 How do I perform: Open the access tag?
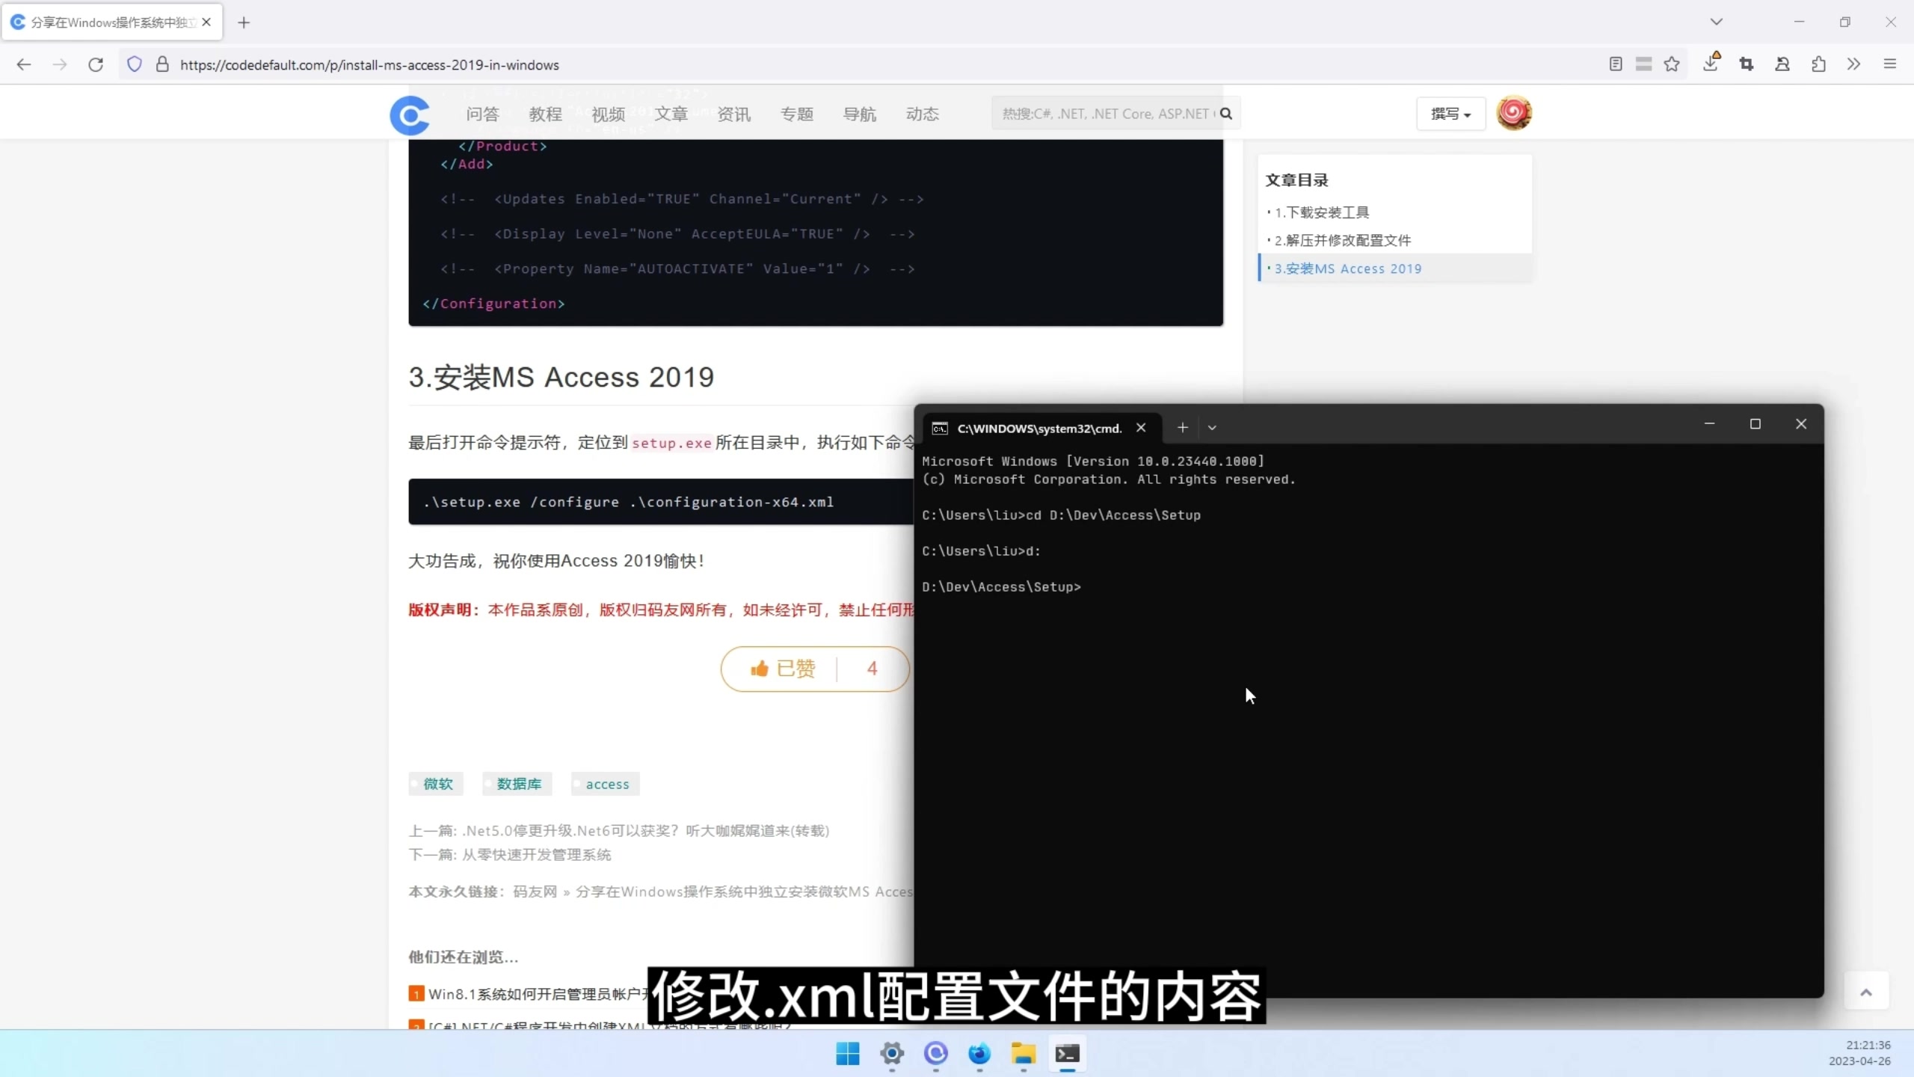point(606,784)
